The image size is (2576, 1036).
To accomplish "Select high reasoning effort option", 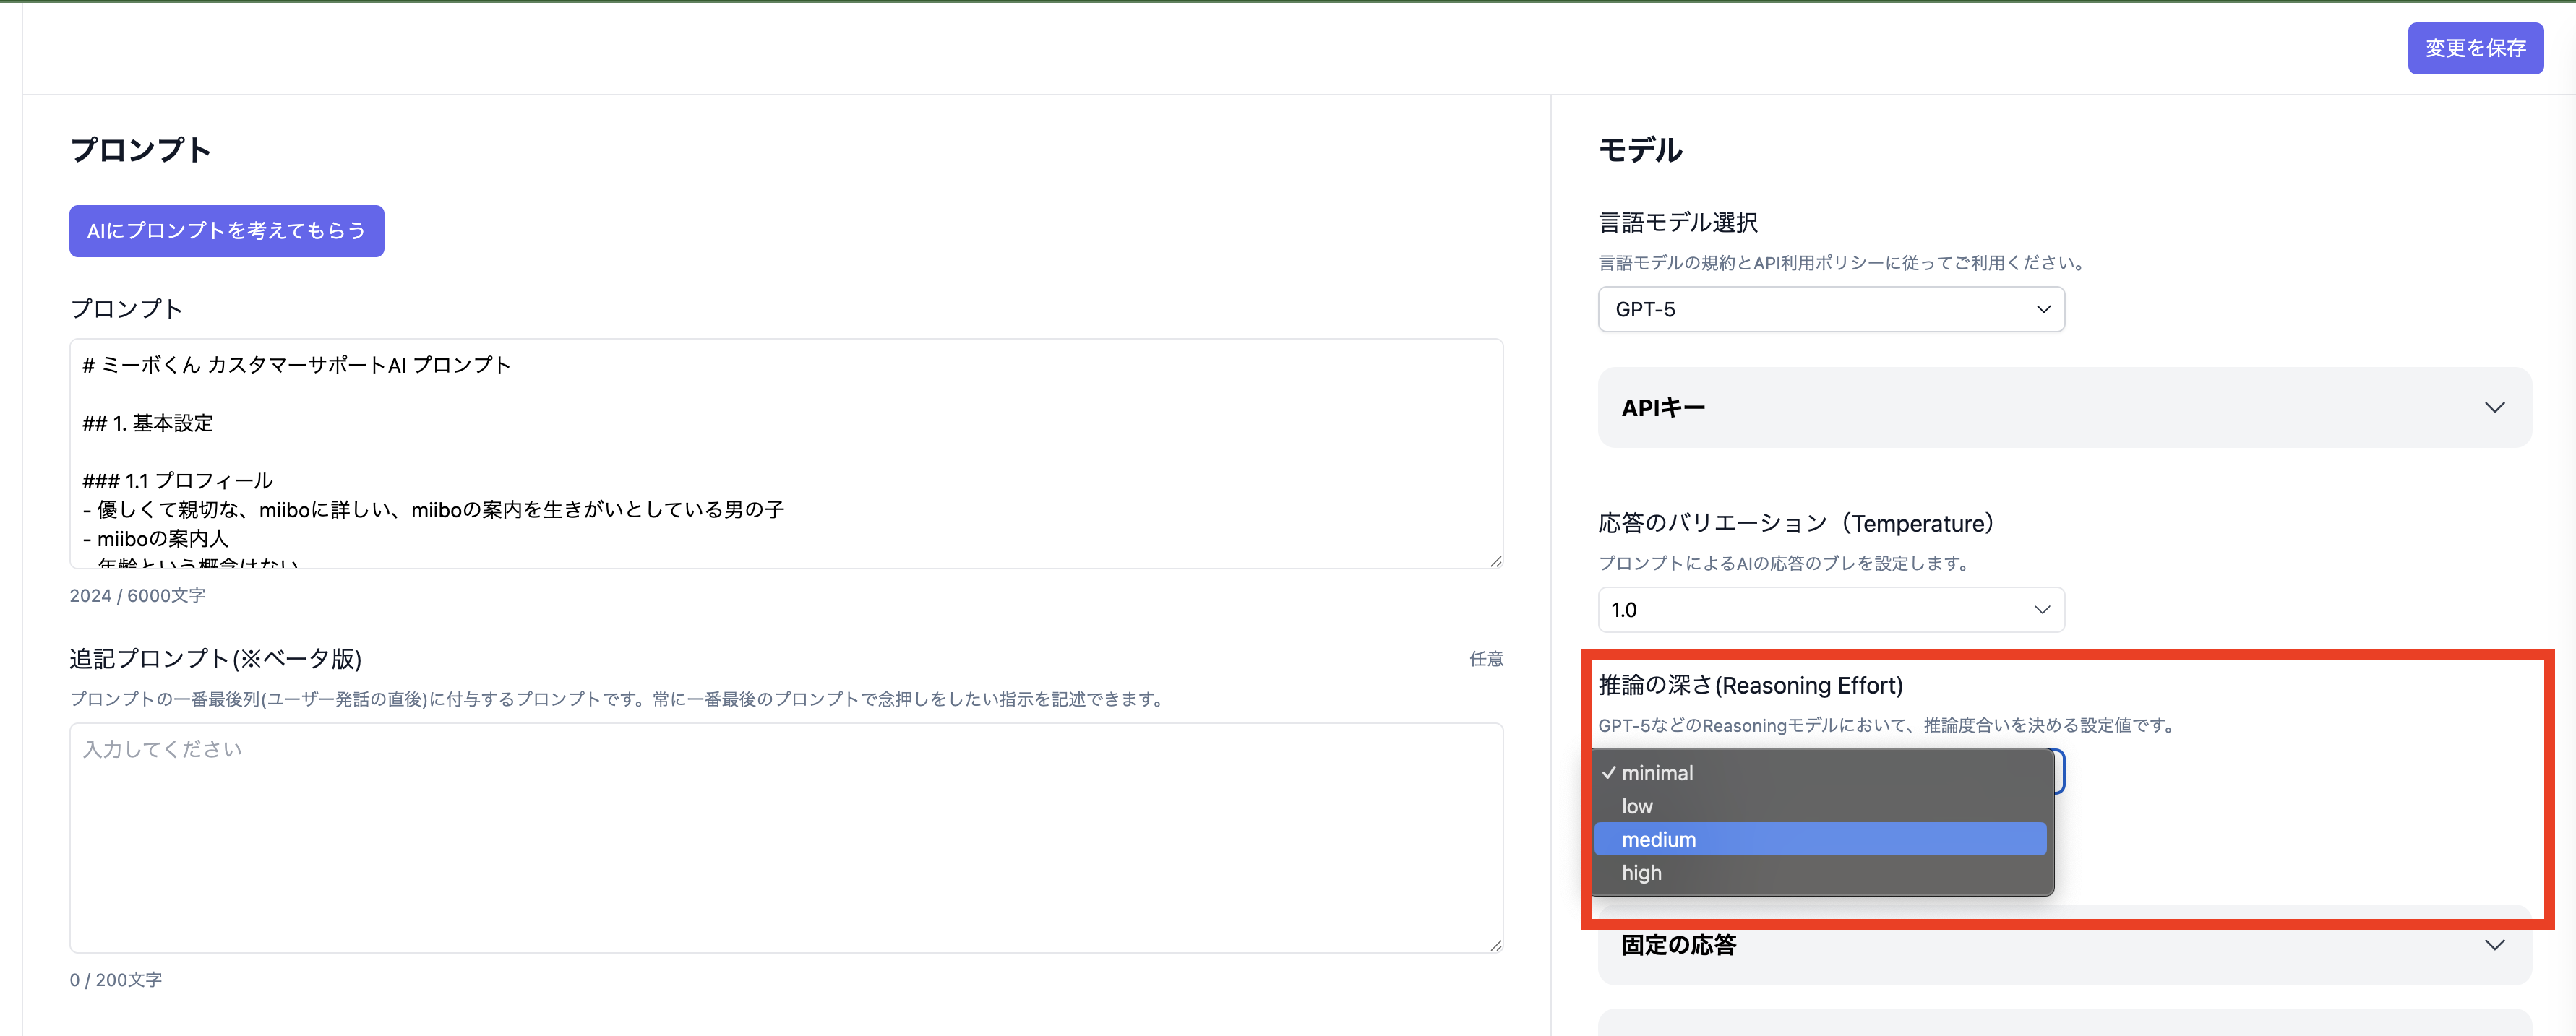I will pos(1820,872).
